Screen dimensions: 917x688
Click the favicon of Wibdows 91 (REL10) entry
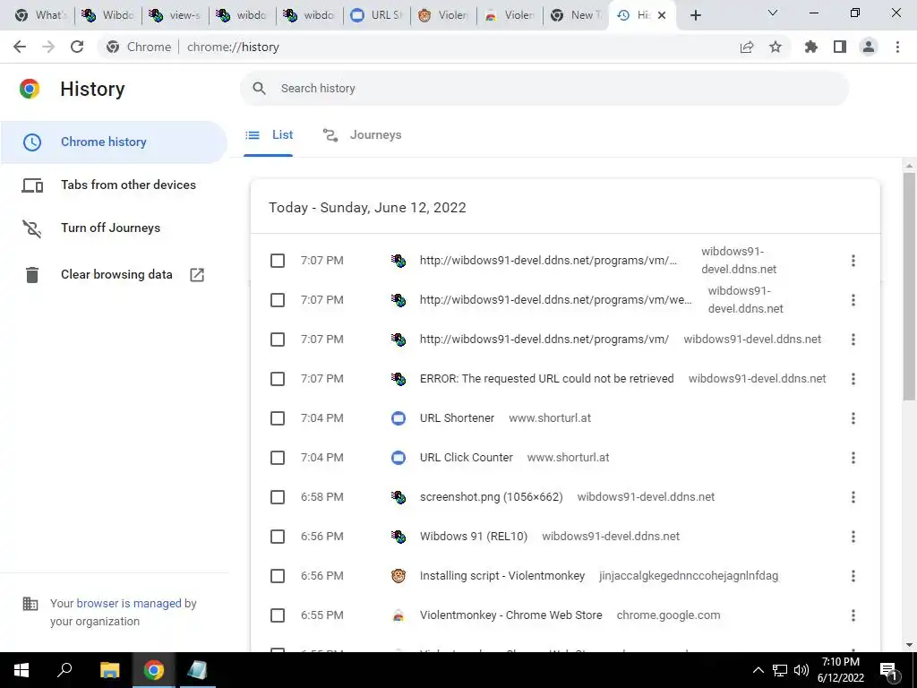[x=399, y=537]
